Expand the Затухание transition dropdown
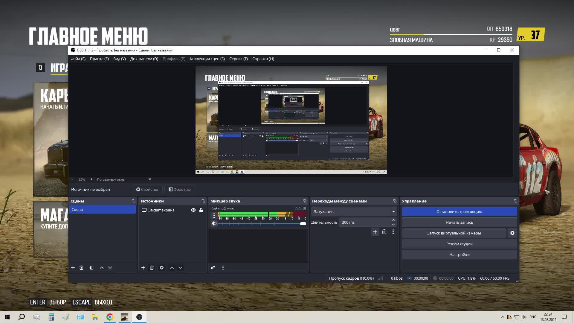 click(393, 211)
